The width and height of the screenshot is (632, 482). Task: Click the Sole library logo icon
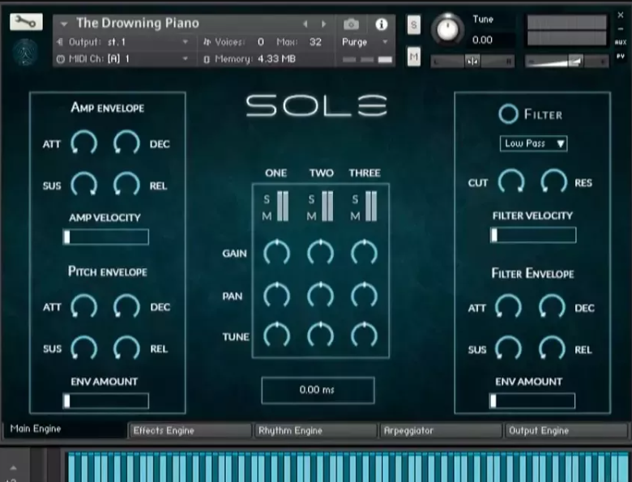pos(26,53)
